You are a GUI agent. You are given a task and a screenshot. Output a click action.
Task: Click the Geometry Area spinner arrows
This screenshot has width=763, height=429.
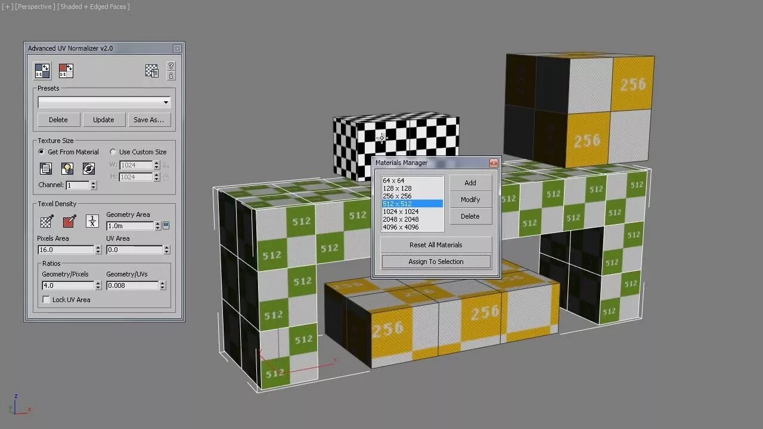pos(157,226)
